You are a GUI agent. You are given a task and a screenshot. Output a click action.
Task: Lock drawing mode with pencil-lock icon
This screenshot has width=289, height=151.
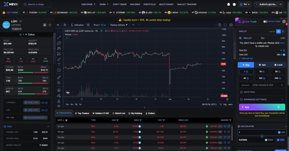click(59, 96)
